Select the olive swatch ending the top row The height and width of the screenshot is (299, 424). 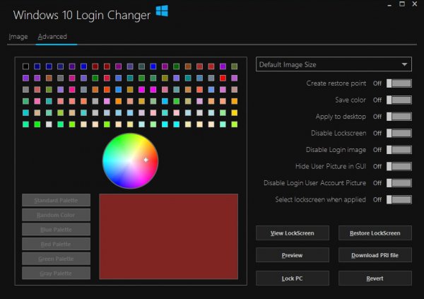235,66
